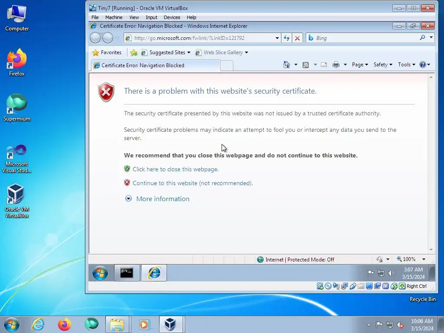Click the VirtualBox audio indicator icon

(336, 286)
